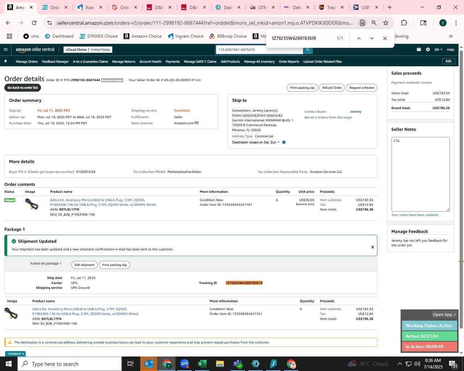Click into the Seller Notes text area
The height and width of the screenshot is (371, 464).
420,174
